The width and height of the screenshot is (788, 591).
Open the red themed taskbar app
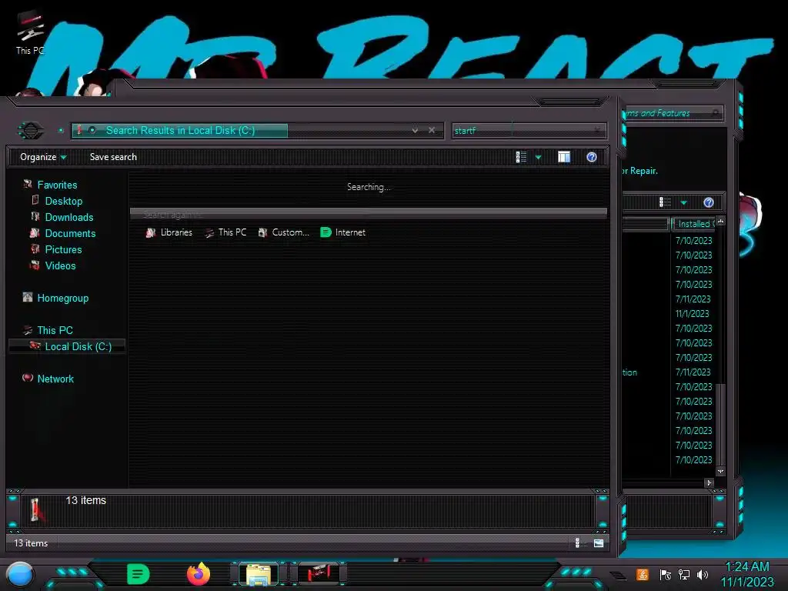pos(319,573)
